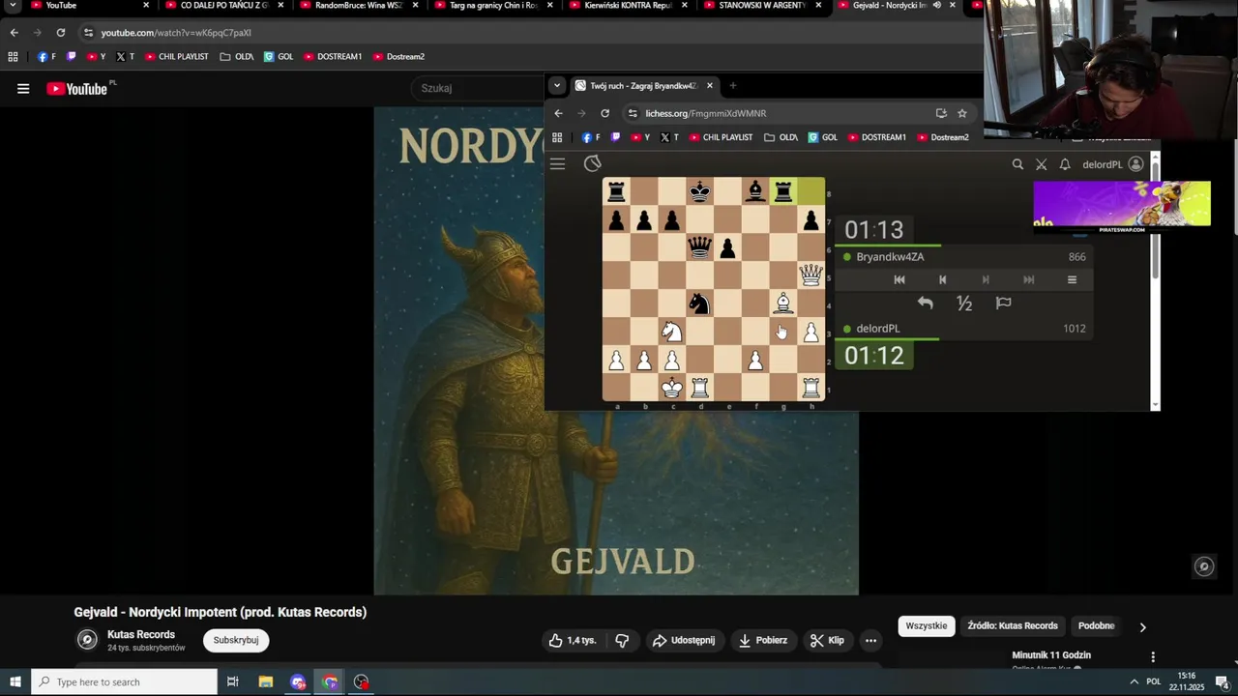Go back in the lichess window
Image resolution: width=1238 pixels, height=696 pixels.
click(558, 113)
